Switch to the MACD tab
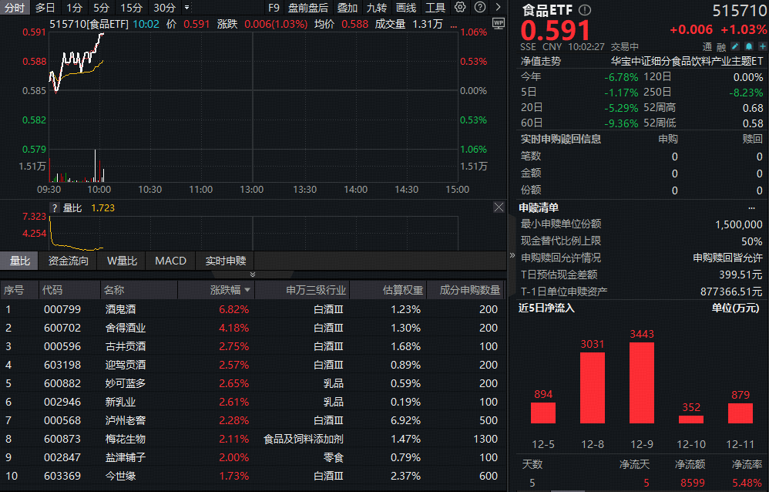The width and height of the screenshot is (769, 492). 170,261
